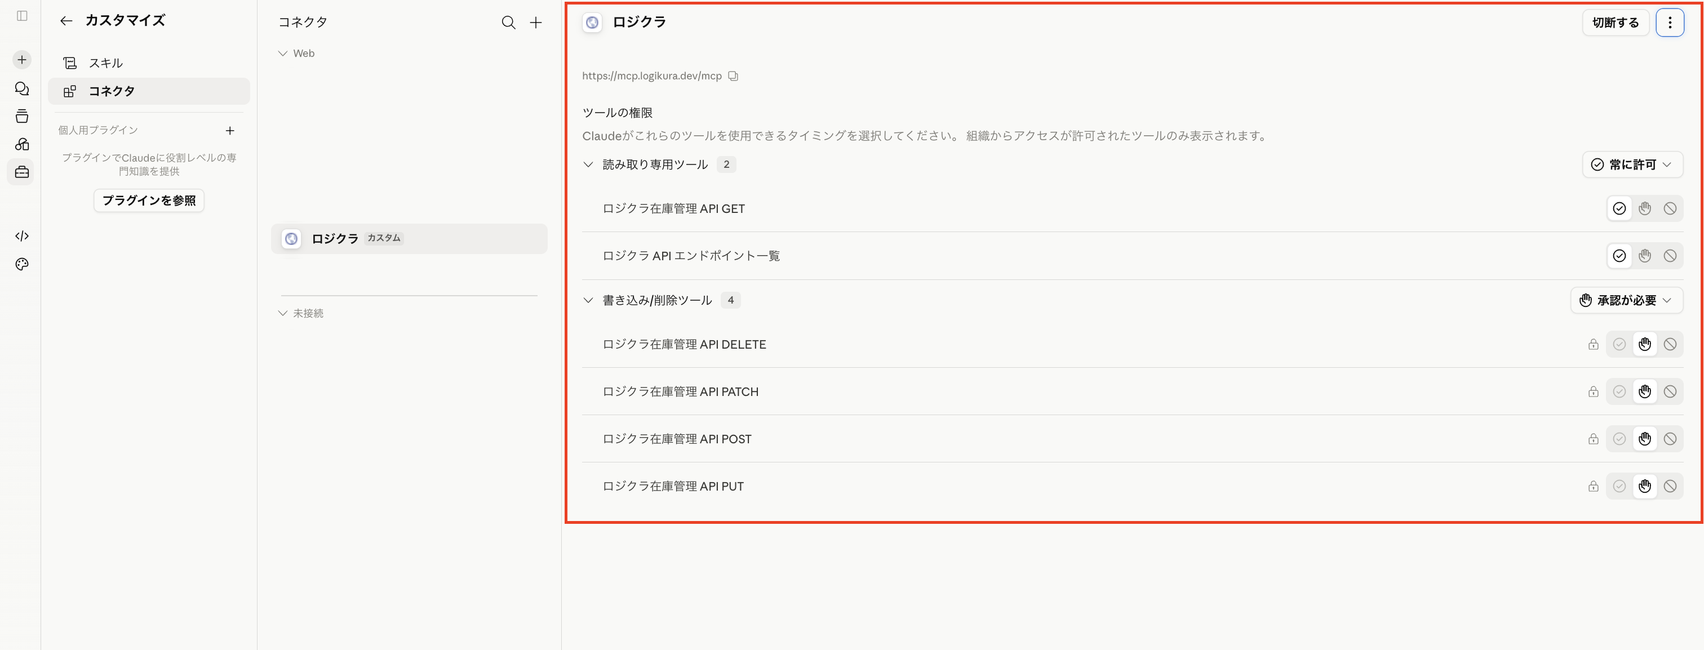The image size is (1704, 650).
Task: Select the ロジクラ カスタム connector
Action: [410, 239]
